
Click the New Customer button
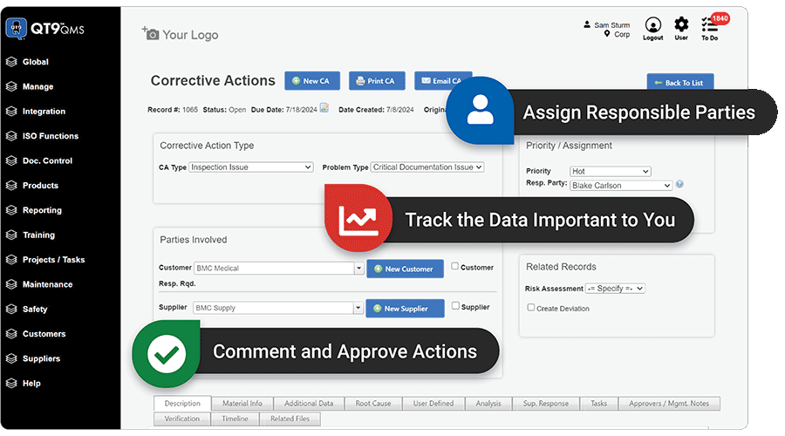tap(405, 269)
